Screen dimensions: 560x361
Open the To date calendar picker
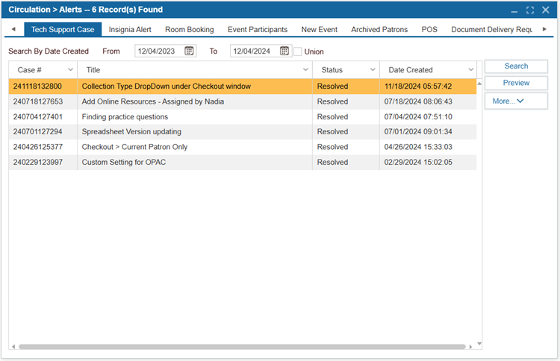[284, 51]
